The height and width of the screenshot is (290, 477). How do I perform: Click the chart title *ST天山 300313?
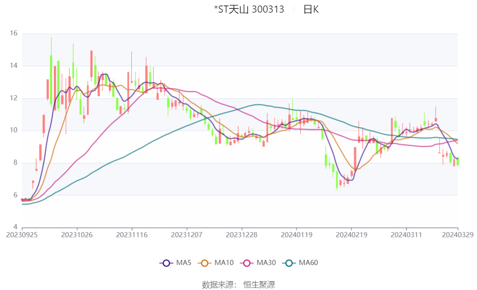(249, 9)
